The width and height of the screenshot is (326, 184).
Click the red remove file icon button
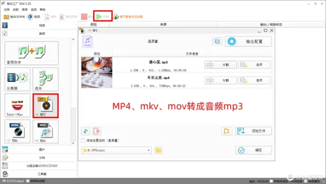pos(97,131)
